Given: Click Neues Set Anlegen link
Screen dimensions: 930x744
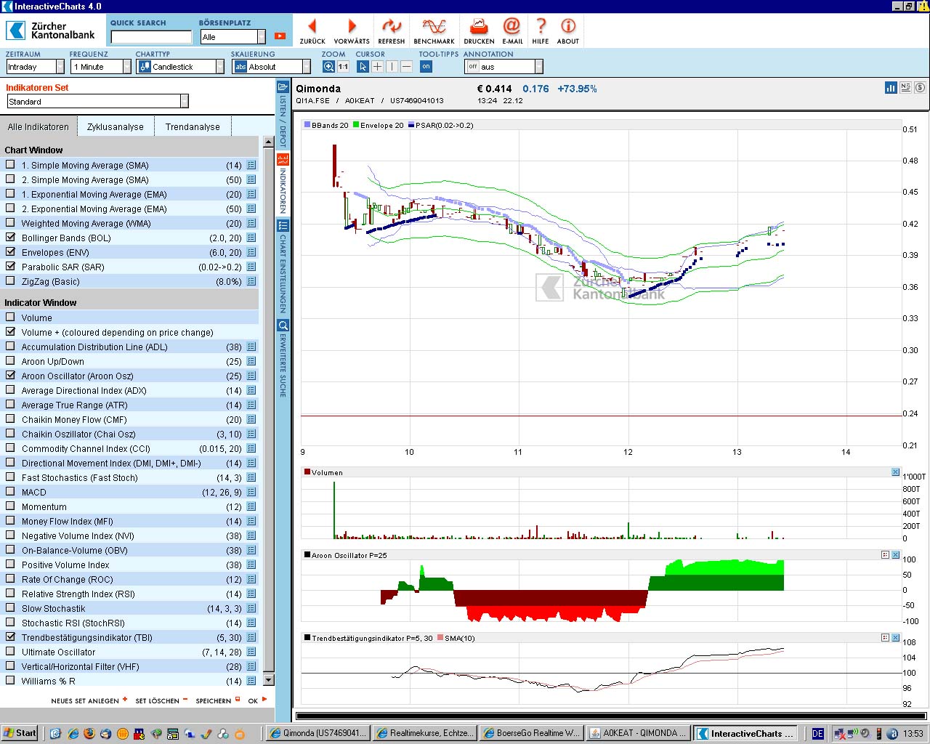Looking at the screenshot, I should (x=86, y=700).
